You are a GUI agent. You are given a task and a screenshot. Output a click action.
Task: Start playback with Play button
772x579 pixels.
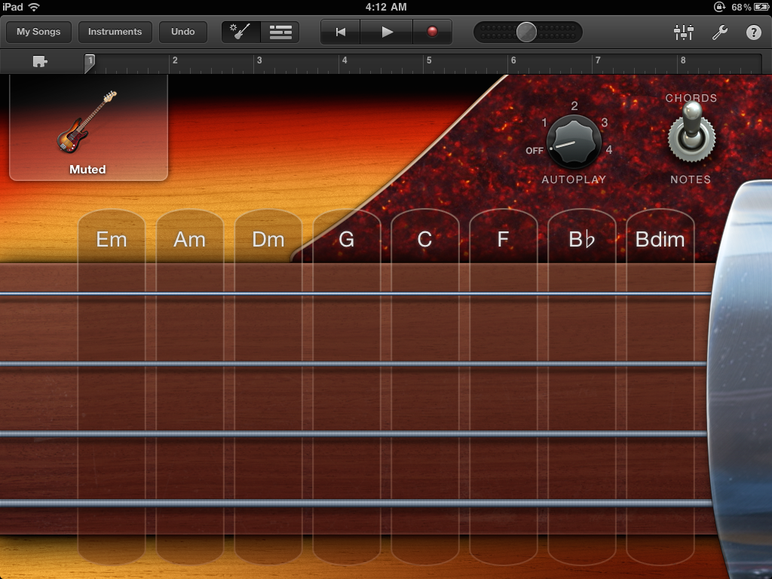click(x=387, y=32)
